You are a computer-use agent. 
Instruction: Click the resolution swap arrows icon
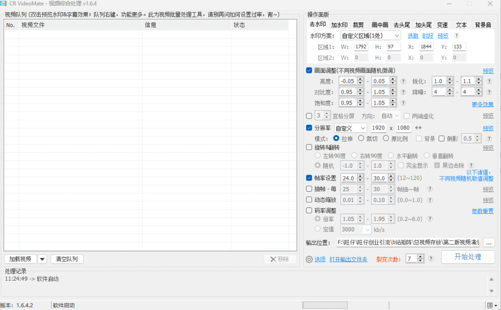click(x=418, y=128)
